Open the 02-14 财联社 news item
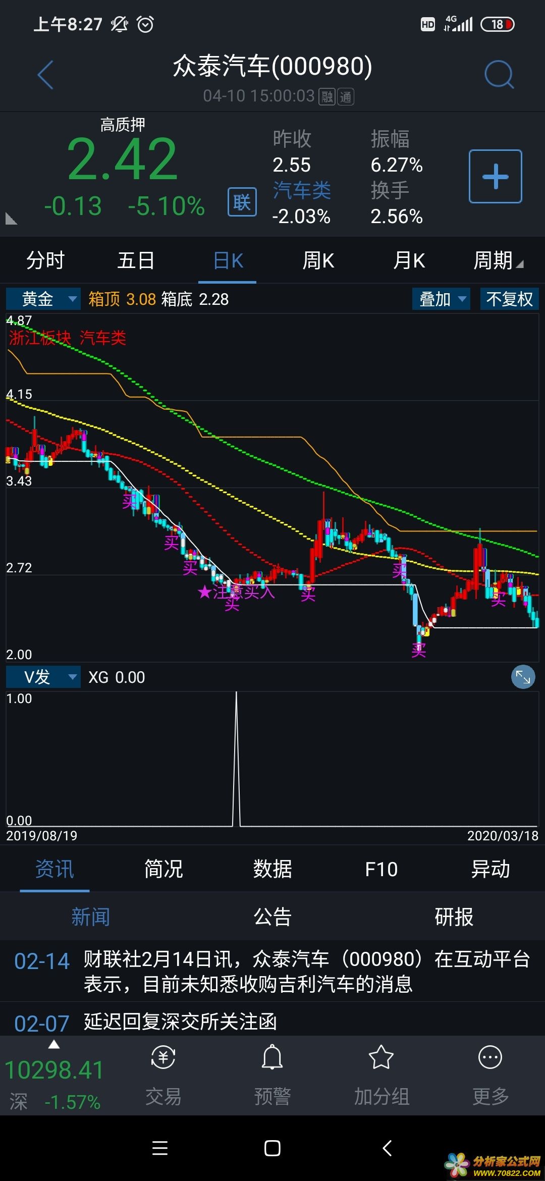Image resolution: width=545 pixels, height=1181 pixels. (x=272, y=972)
